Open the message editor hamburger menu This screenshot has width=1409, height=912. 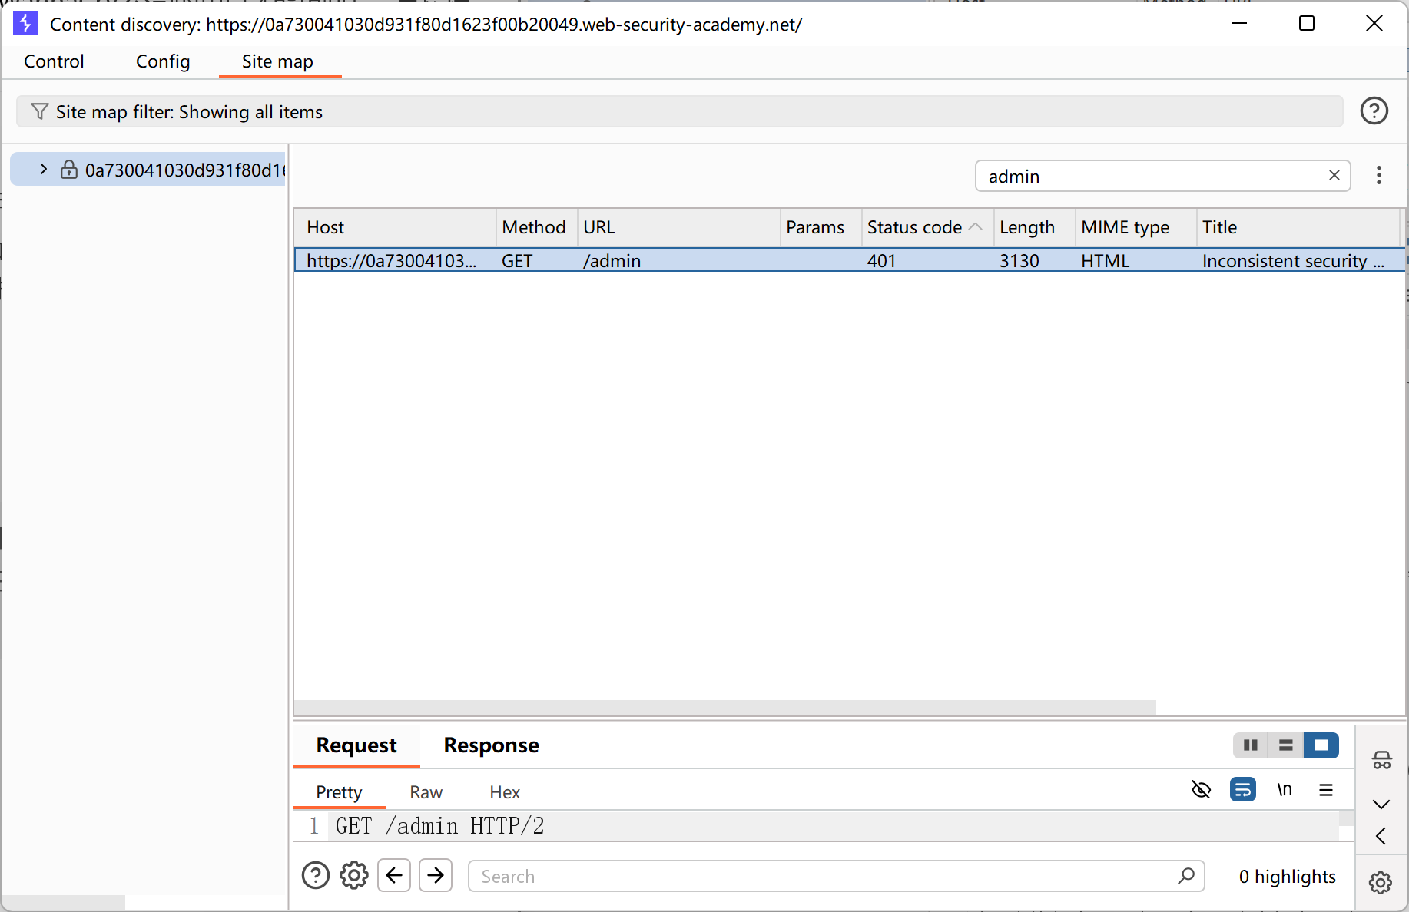pyautogui.click(x=1326, y=789)
